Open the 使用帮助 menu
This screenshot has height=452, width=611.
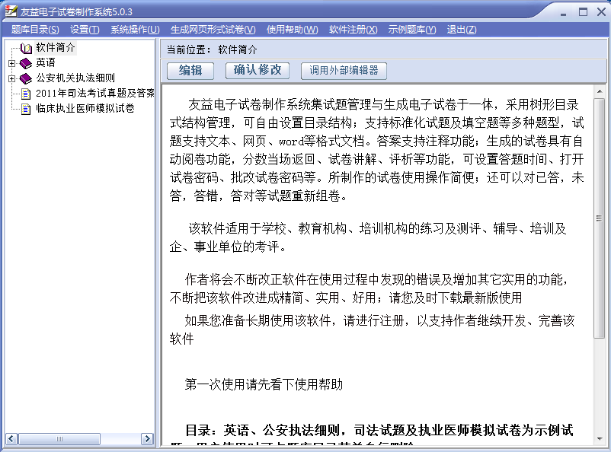292,30
